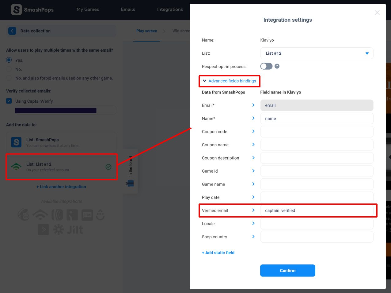Click Link another integration

61,187
